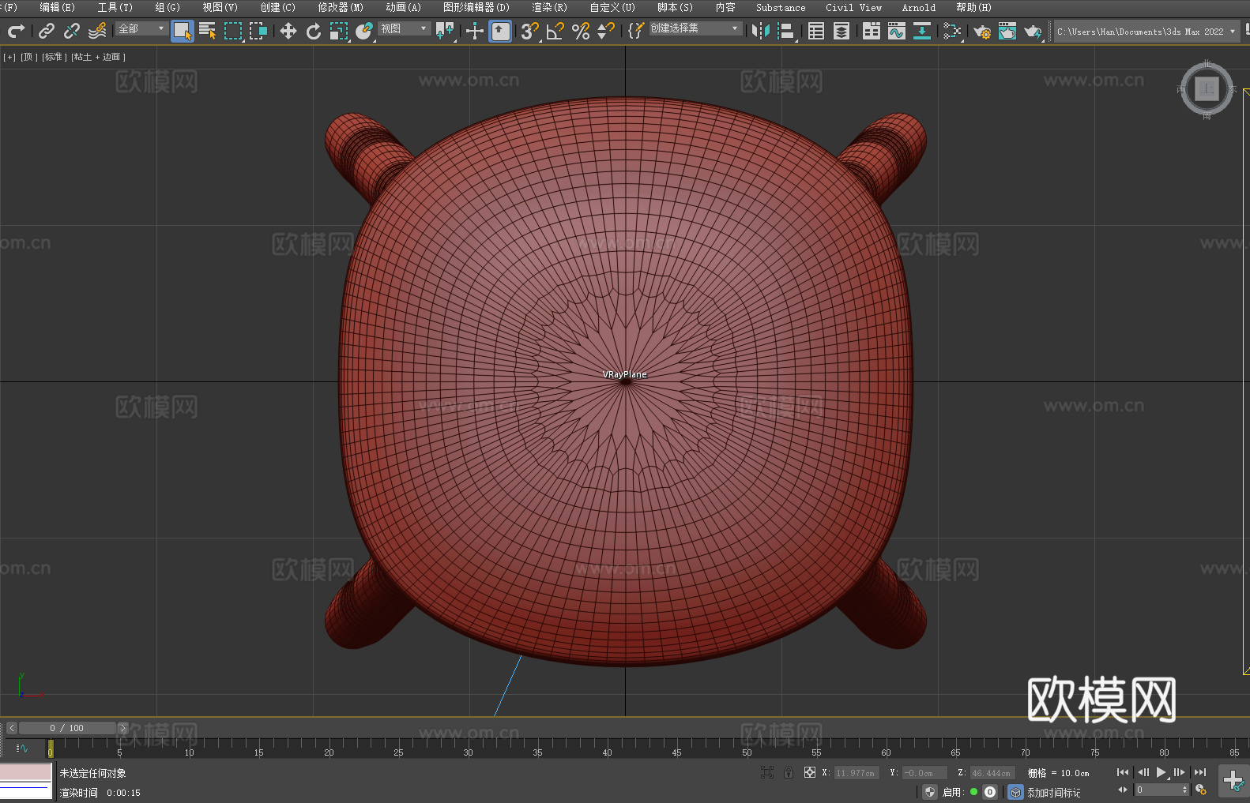Toggle the Layer Explorer icon
1250x803 pixels.
click(841, 31)
